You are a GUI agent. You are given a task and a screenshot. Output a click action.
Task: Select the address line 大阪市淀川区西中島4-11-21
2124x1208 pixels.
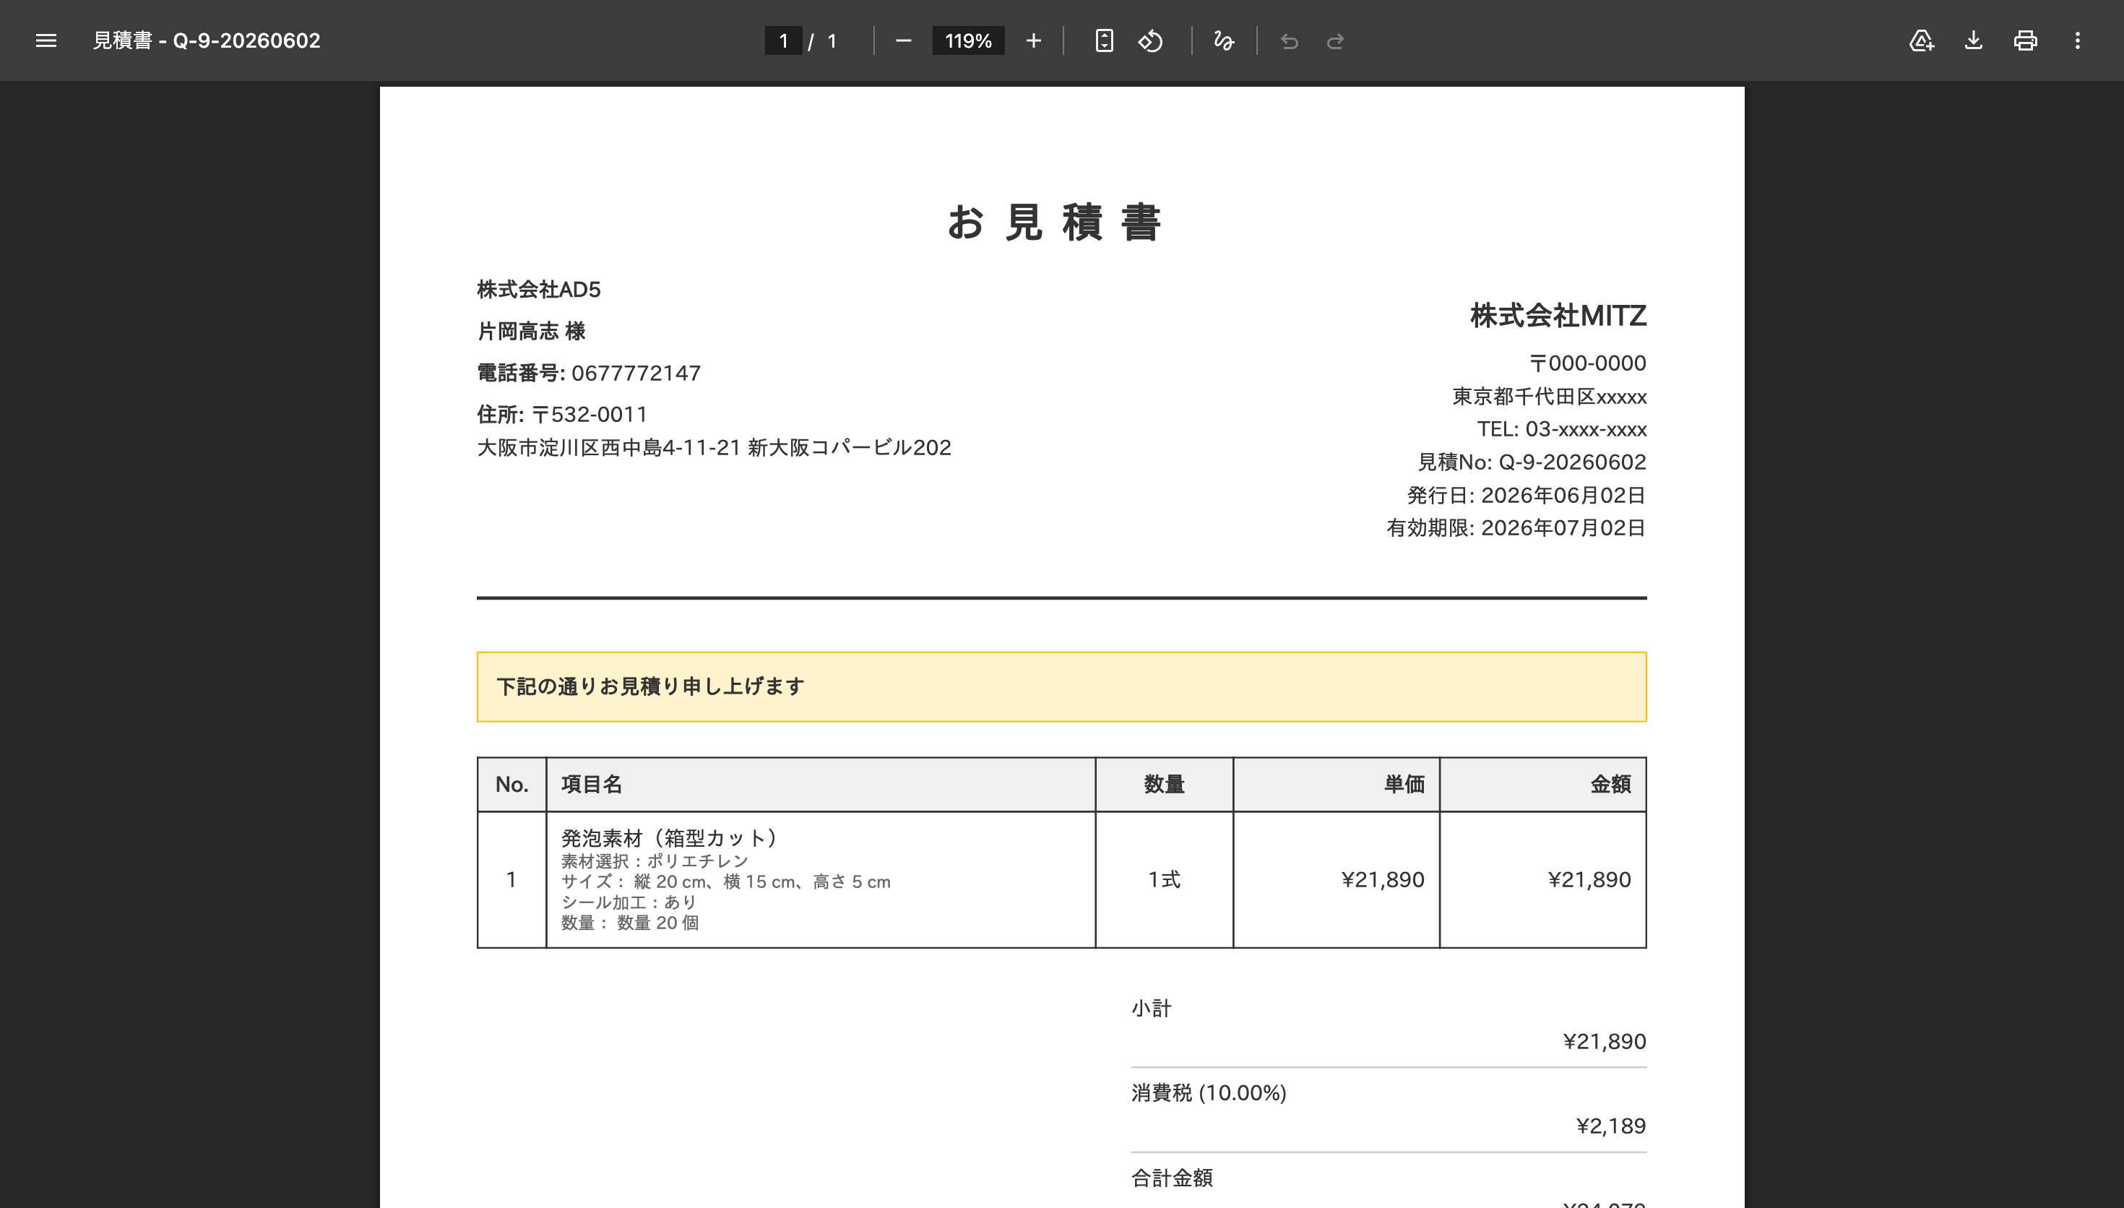point(609,447)
